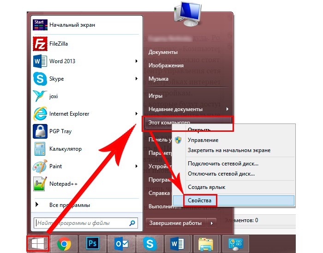The image size is (323, 253).
Task: Open Control Panel icon on taskbar
Action: (236, 244)
